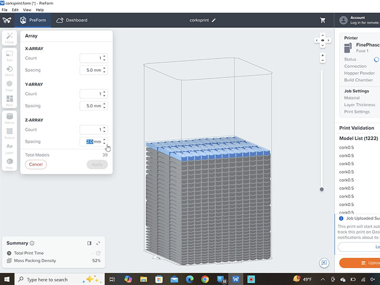Image resolution: width=380 pixels, height=285 pixels.
Task: Open the File menu
Action: point(5,9)
